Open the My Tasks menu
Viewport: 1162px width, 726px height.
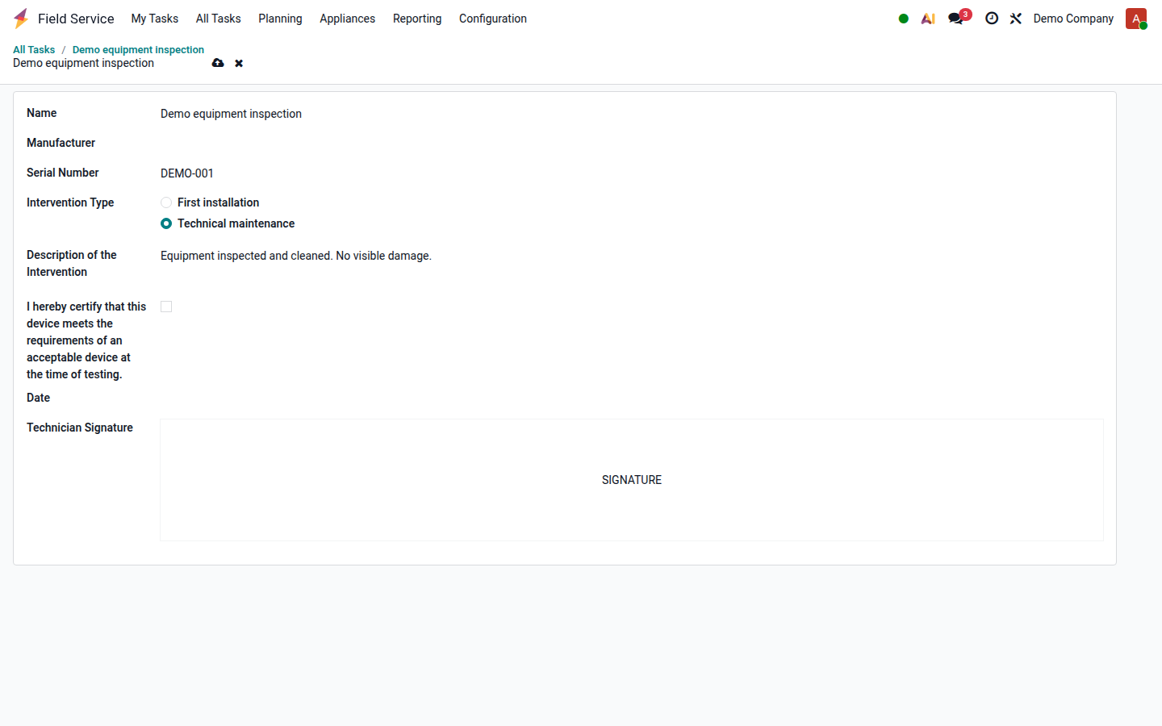[155, 19]
